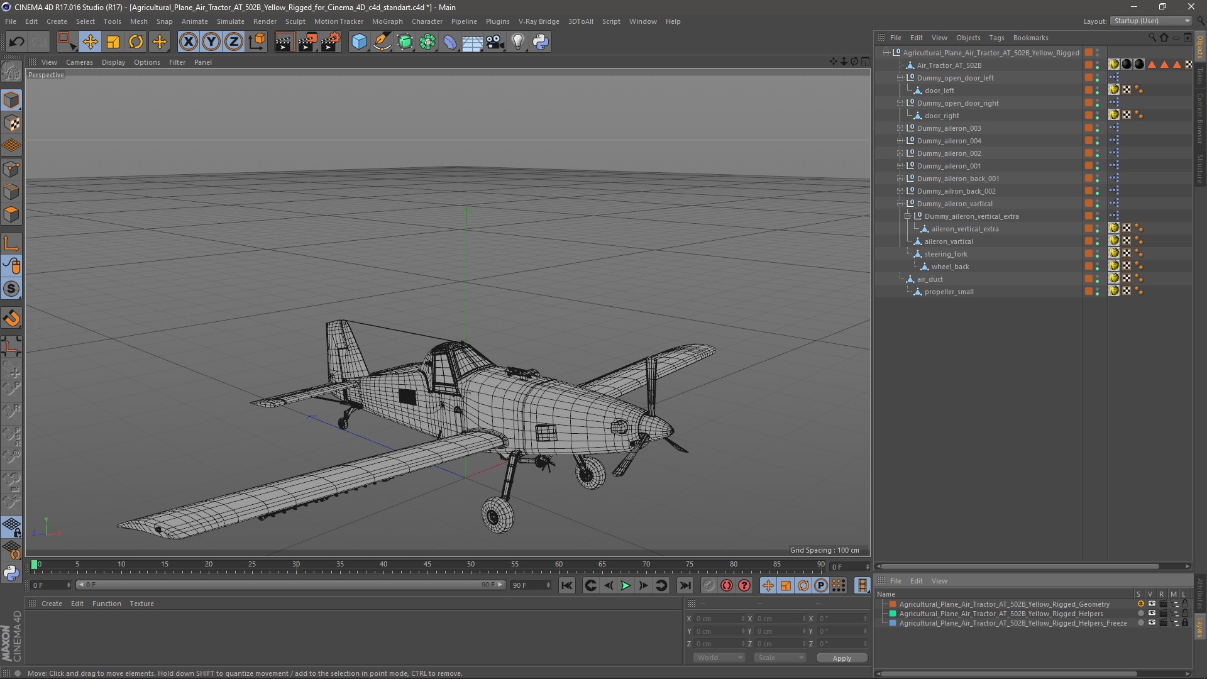Viewport: 1207px width, 679px height.
Task: Click the start frame 0 F field
Action: (52, 585)
